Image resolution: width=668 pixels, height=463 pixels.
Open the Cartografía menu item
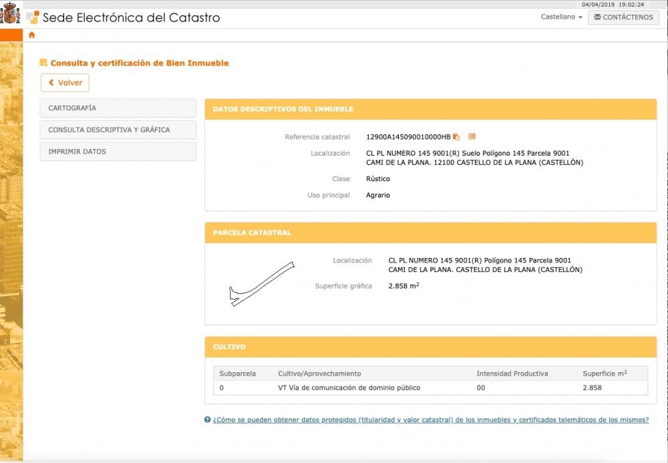(118, 108)
